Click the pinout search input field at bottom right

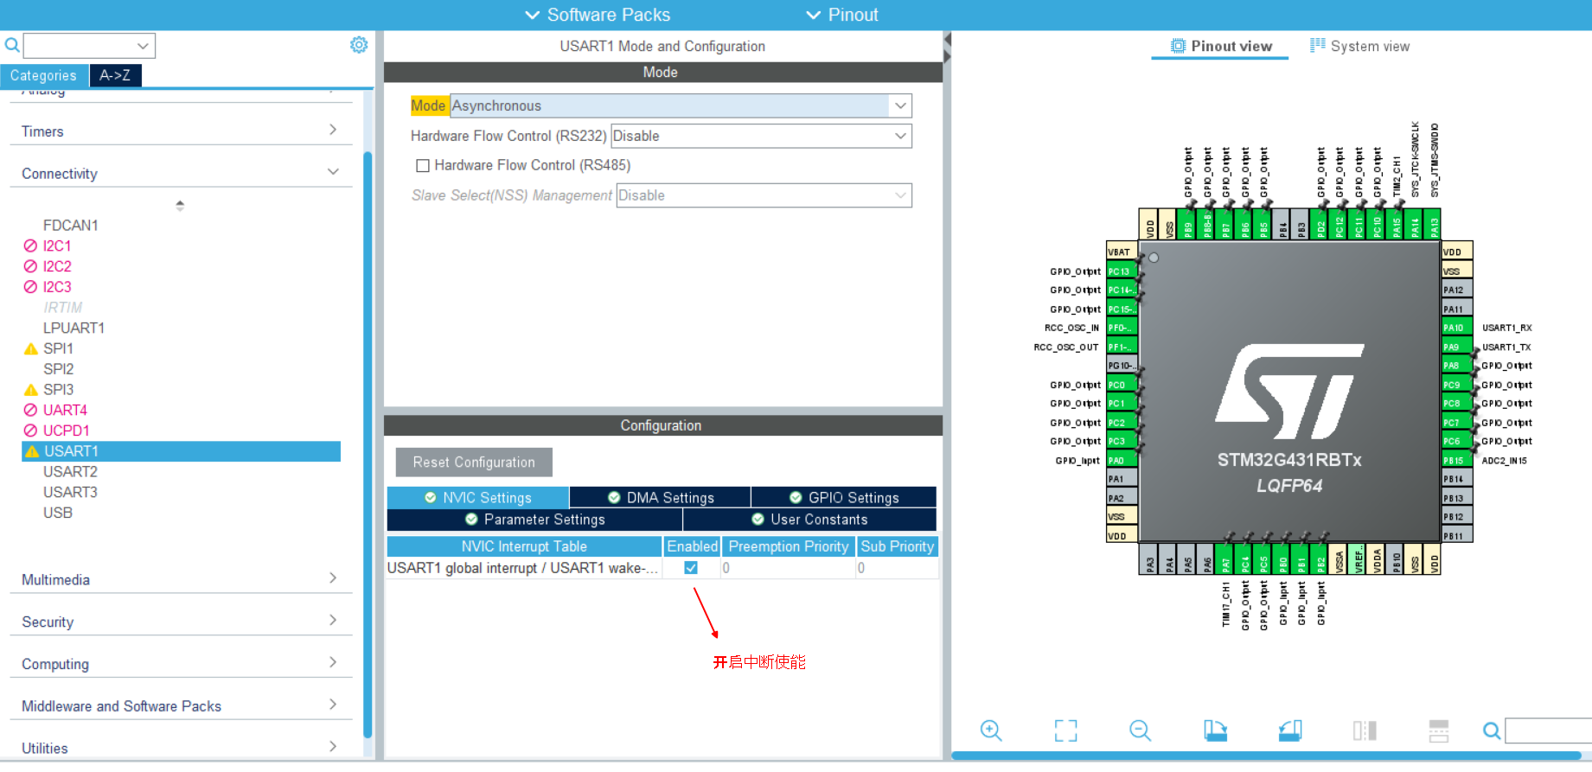tap(1548, 731)
